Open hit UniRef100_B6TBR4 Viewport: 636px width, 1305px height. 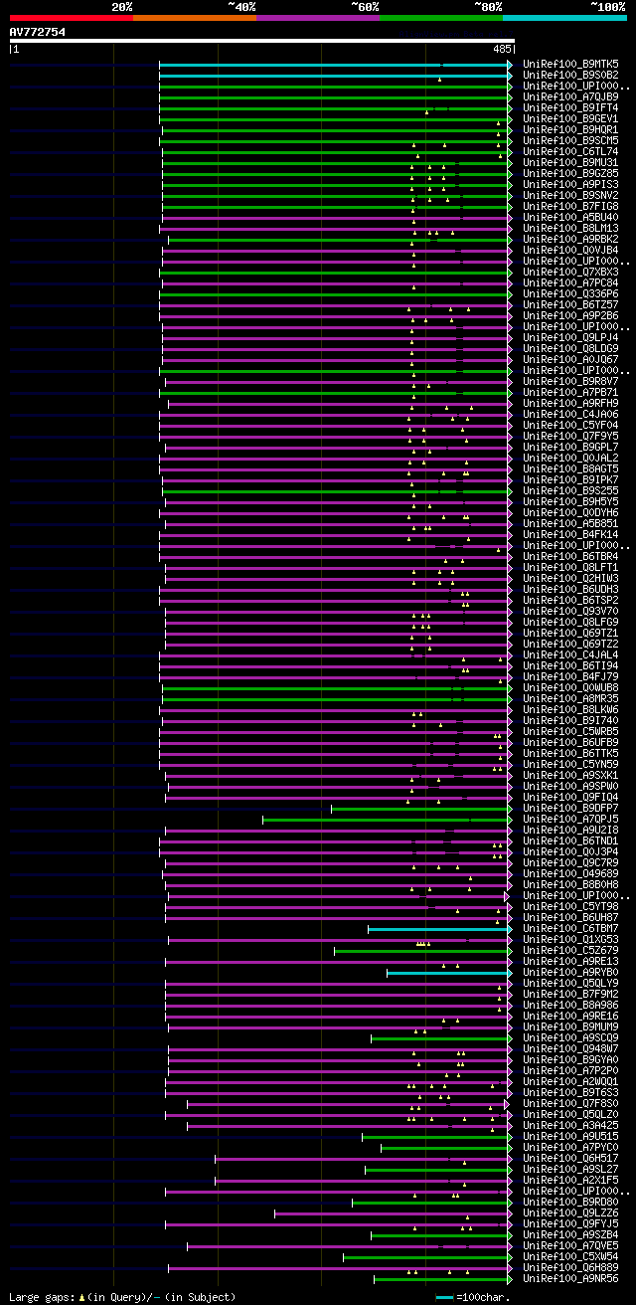coord(570,556)
